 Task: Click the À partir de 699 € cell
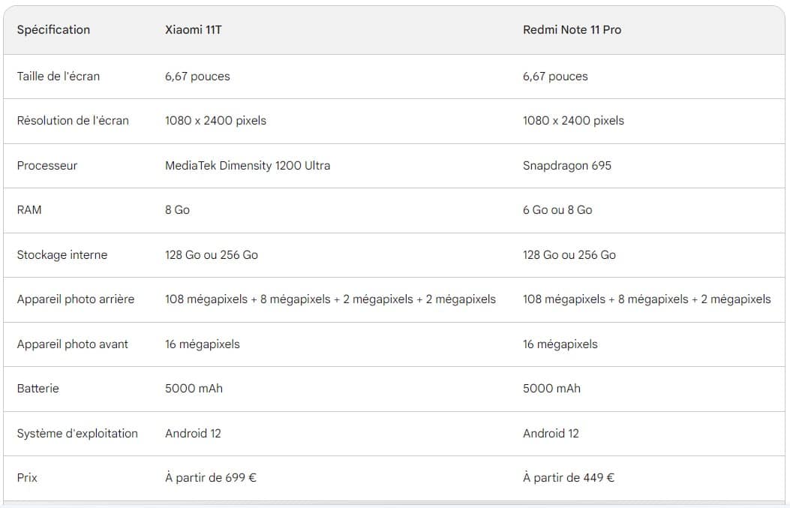211,477
